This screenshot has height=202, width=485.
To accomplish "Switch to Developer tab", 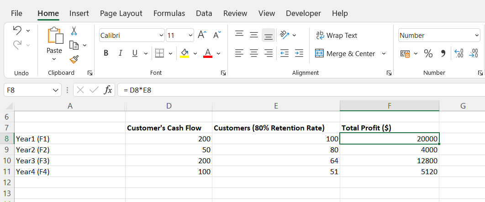I will pos(303,13).
